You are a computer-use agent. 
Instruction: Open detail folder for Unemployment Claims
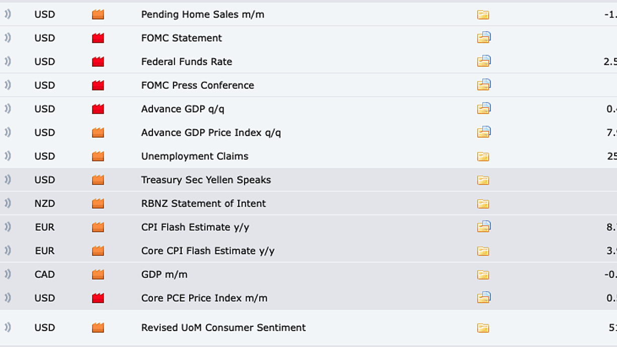point(483,156)
